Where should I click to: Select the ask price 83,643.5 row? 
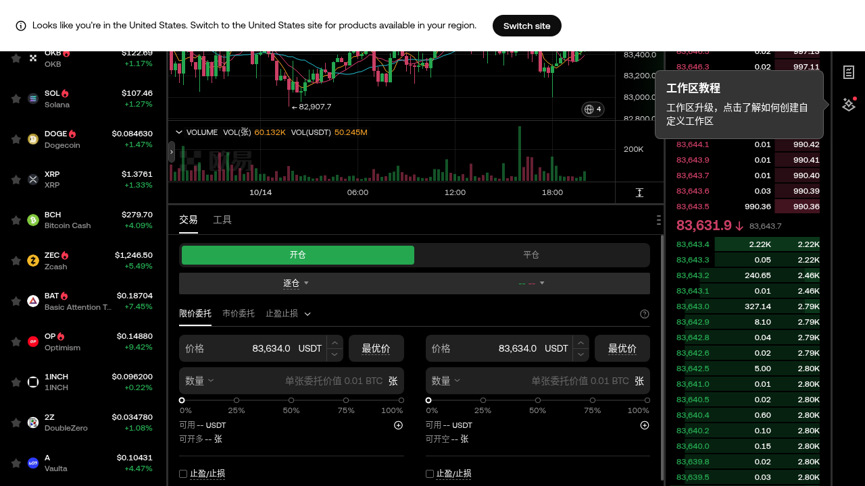748,207
